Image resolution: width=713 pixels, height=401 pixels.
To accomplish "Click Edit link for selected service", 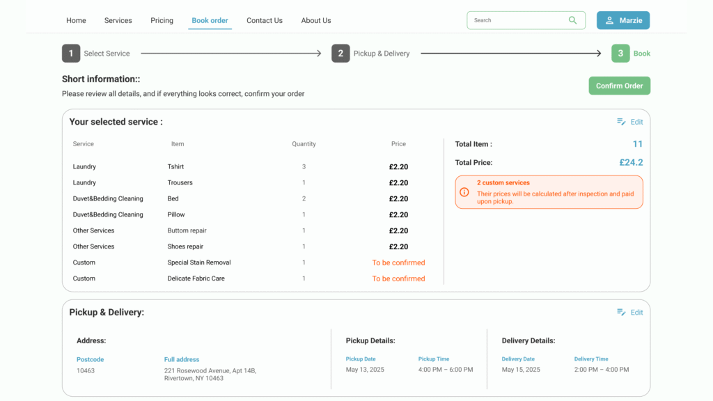I will pyautogui.click(x=636, y=122).
